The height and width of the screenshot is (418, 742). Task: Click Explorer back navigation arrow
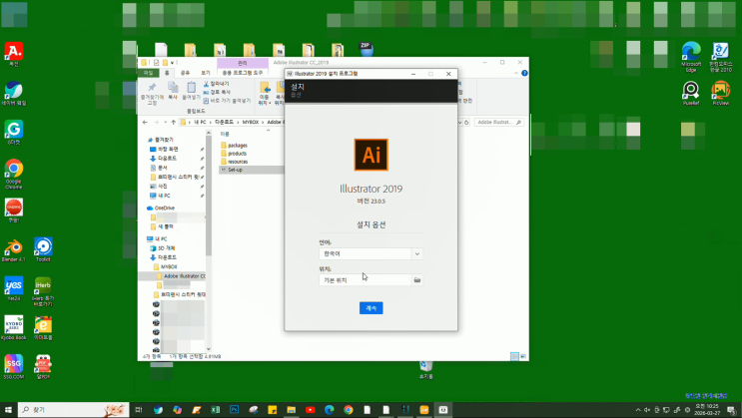pos(145,122)
